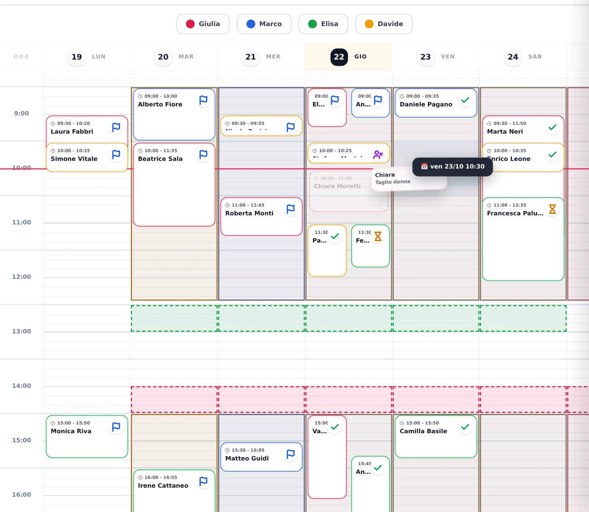Click red dashed block on Tuesday at 14:00

(174, 399)
